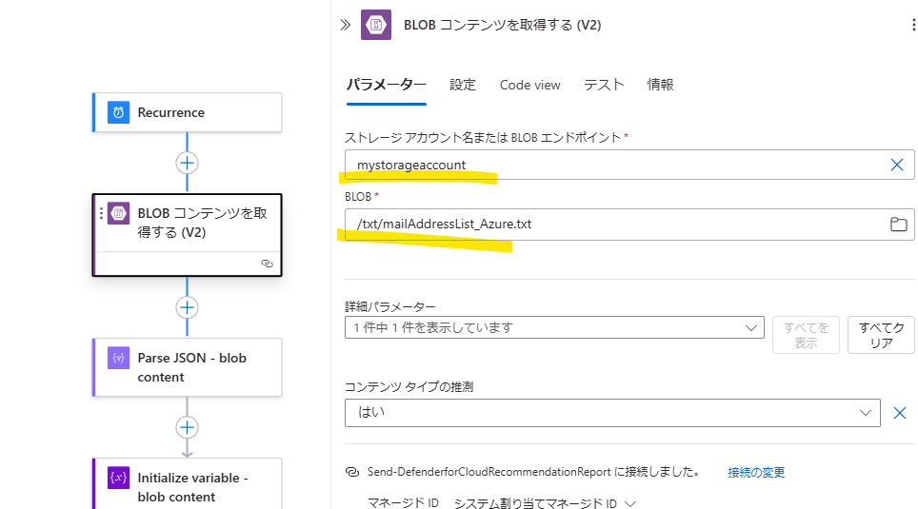
Task: Switch to the テスト tab
Action: point(604,85)
